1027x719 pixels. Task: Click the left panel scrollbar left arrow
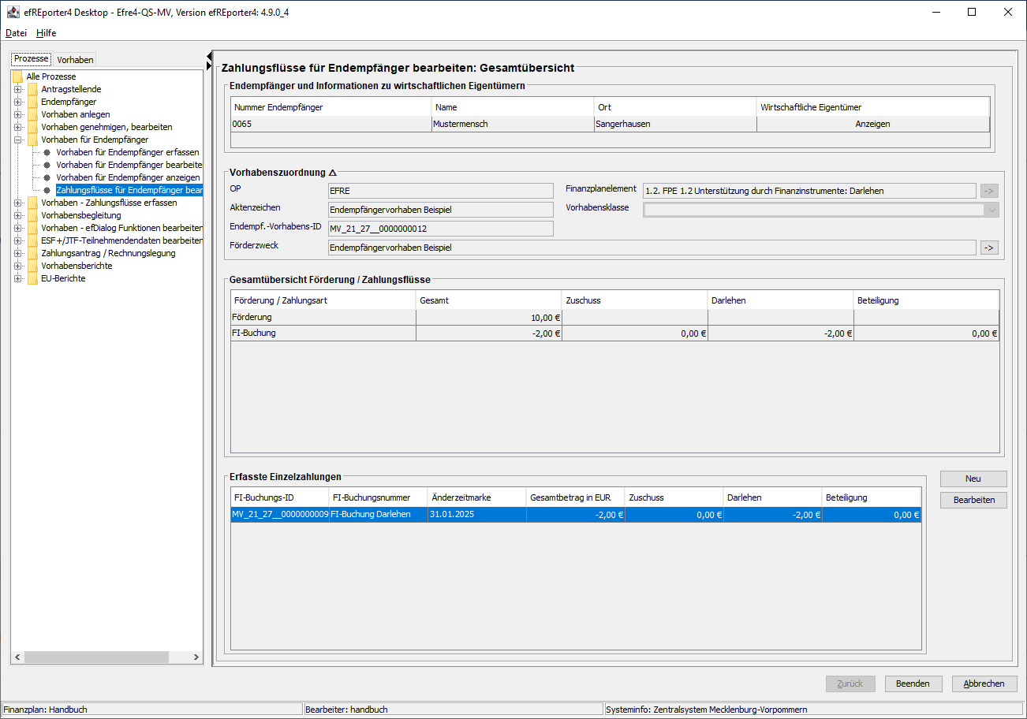pyautogui.click(x=18, y=658)
